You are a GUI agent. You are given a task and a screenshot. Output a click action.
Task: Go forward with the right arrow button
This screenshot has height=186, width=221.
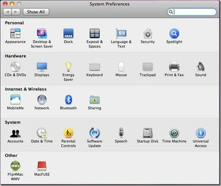click(x=16, y=12)
